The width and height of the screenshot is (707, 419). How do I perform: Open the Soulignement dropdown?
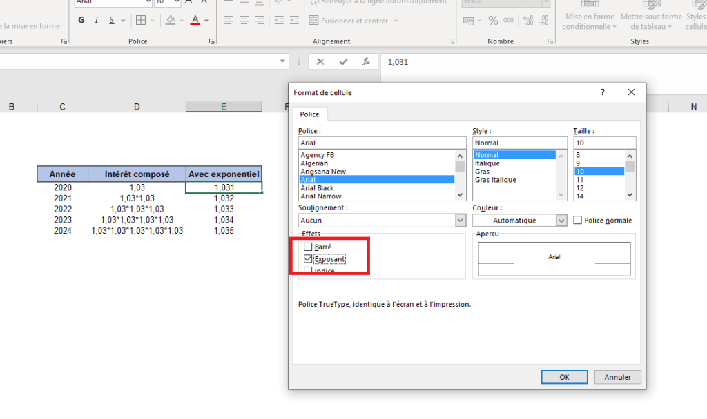(460, 220)
